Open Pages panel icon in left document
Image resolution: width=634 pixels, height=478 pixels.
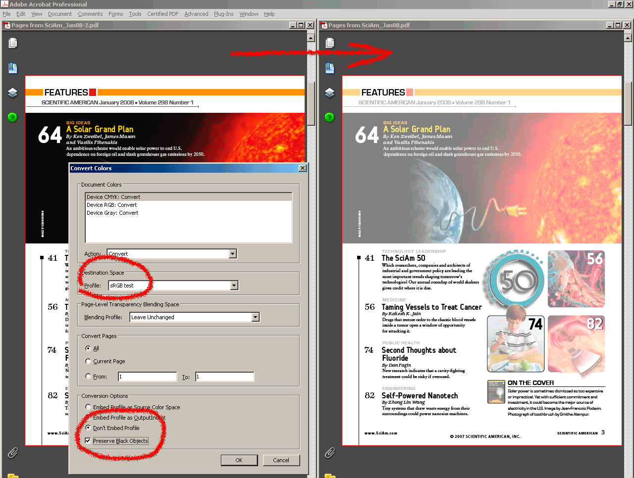[x=13, y=44]
